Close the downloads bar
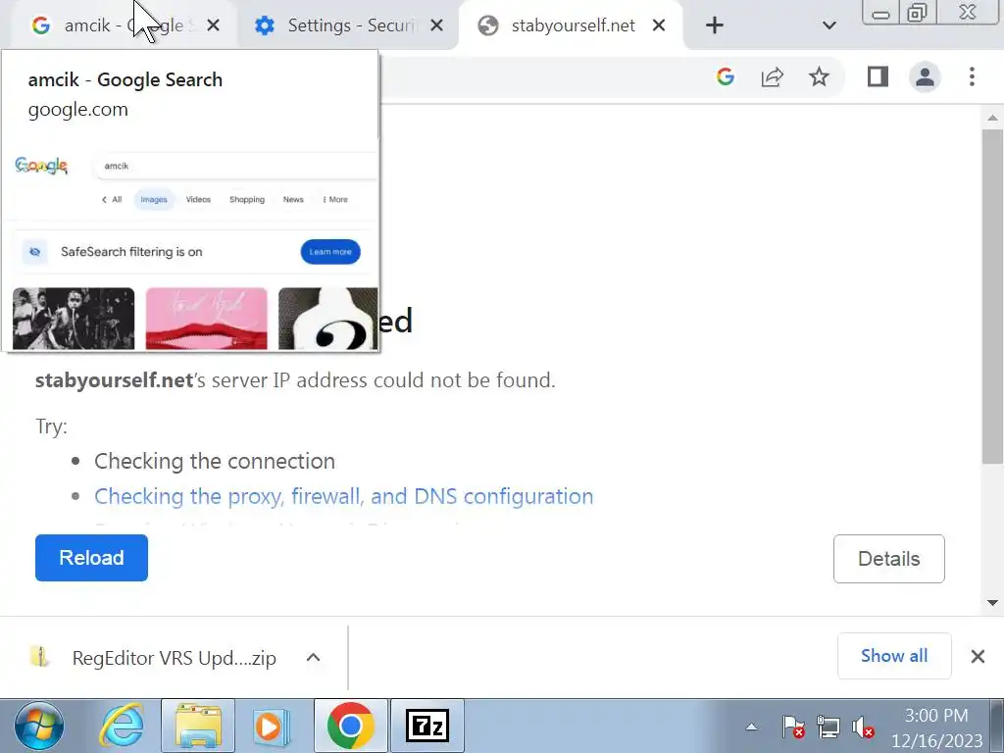1004x753 pixels. click(978, 656)
